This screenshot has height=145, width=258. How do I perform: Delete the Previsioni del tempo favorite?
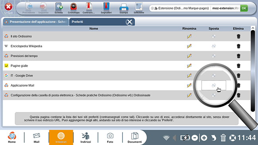pos(239,56)
